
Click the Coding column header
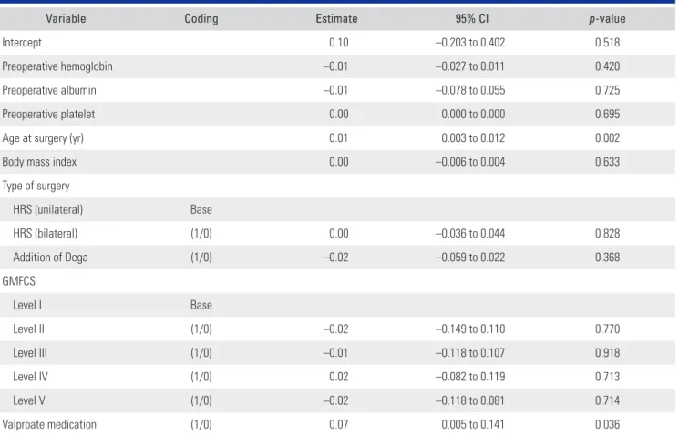point(201,18)
